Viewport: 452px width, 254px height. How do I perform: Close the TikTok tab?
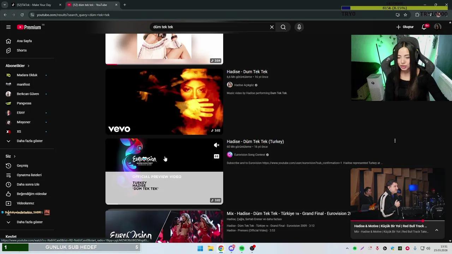(60, 5)
